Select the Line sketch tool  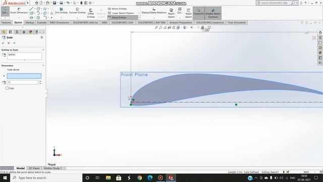pos(31,9)
